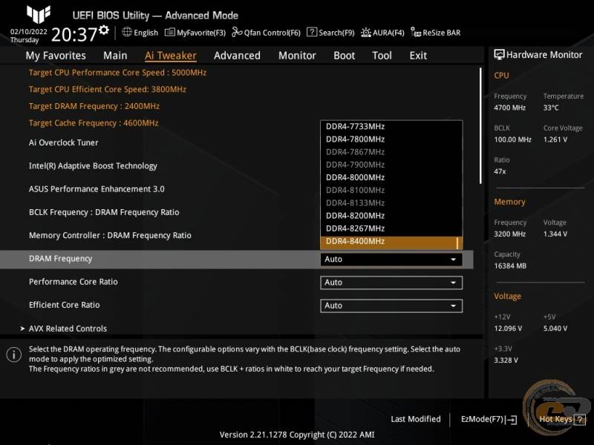Screen dimensions: 594x445
Task: Click the 20:37 clock display
Action: [74, 34]
